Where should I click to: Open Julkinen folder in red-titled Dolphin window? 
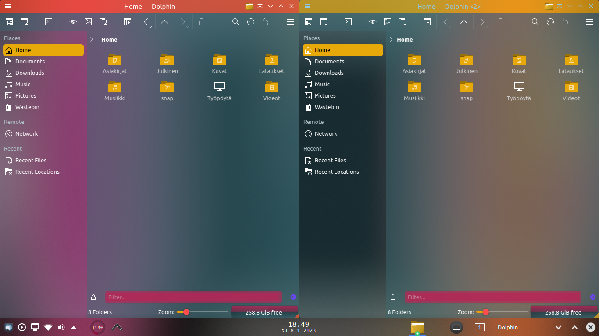[x=167, y=64]
